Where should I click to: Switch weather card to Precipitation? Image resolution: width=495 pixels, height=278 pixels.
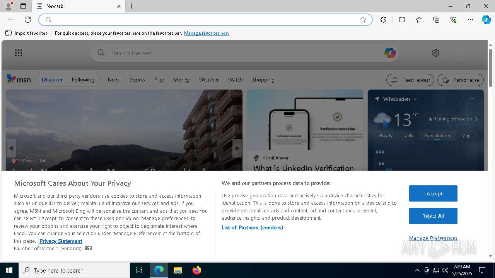tap(437, 136)
